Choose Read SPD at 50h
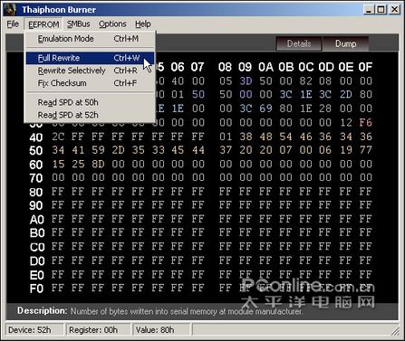405x341 pixels. click(x=90, y=102)
